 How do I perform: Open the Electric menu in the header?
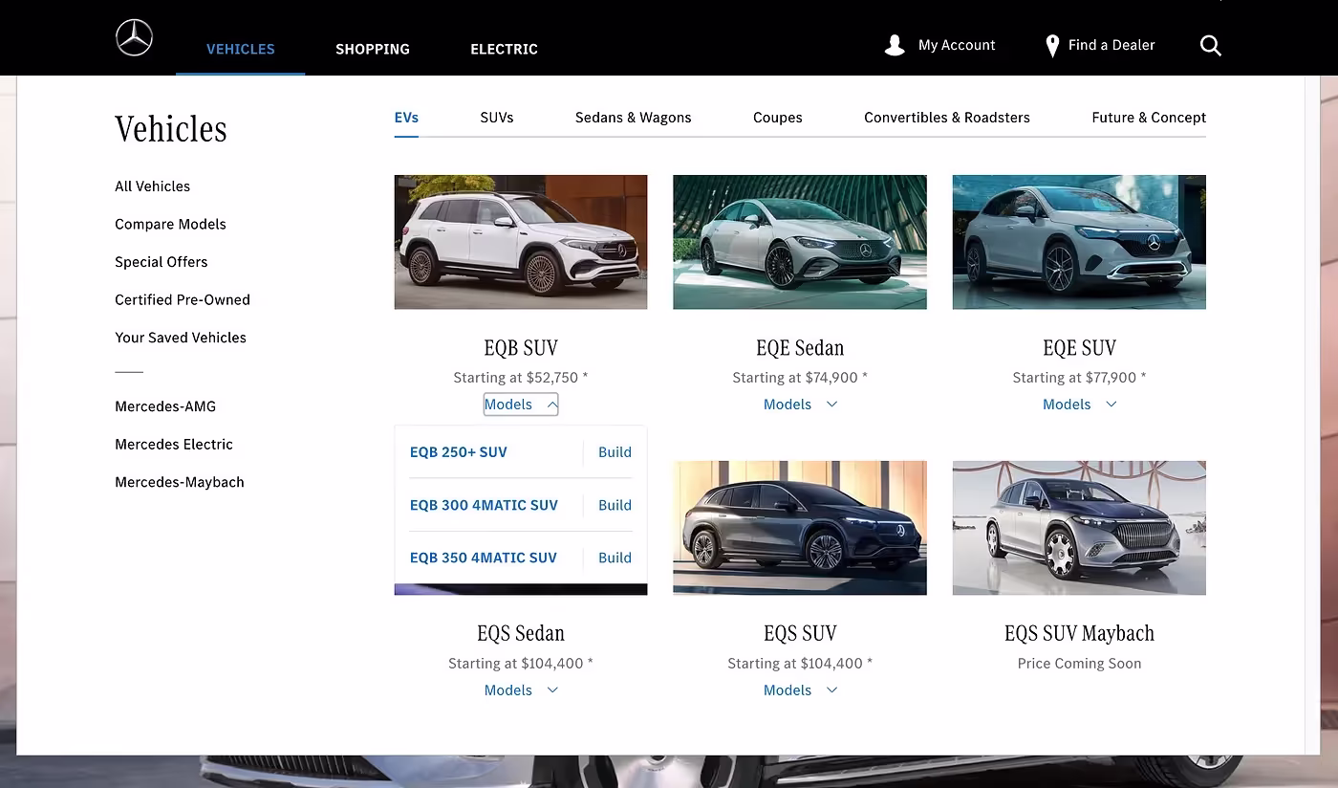click(x=504, y=49)
